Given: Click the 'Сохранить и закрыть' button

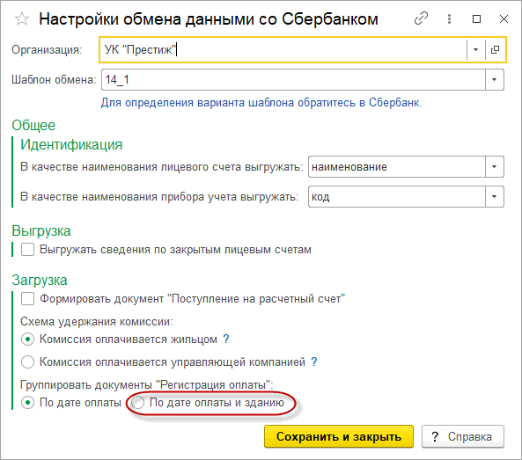Looking at the screenshot, I should coord(339,436).
